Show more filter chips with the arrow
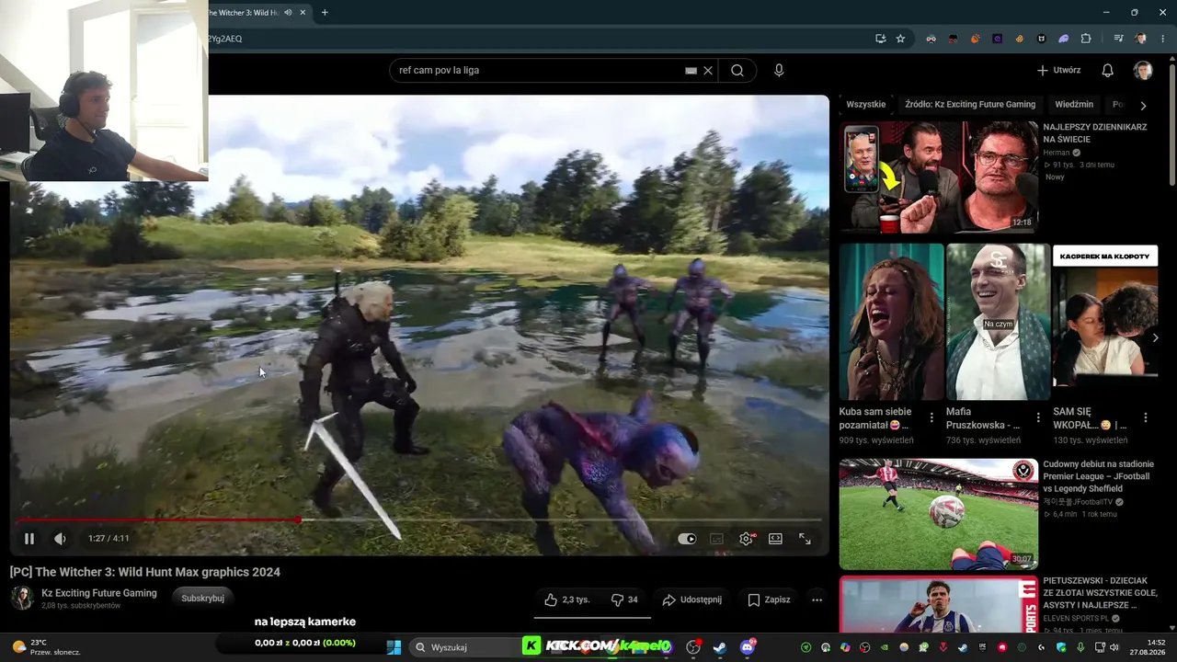The width and height of the screenshot is (1177, 662). (x=1143, y=106)
